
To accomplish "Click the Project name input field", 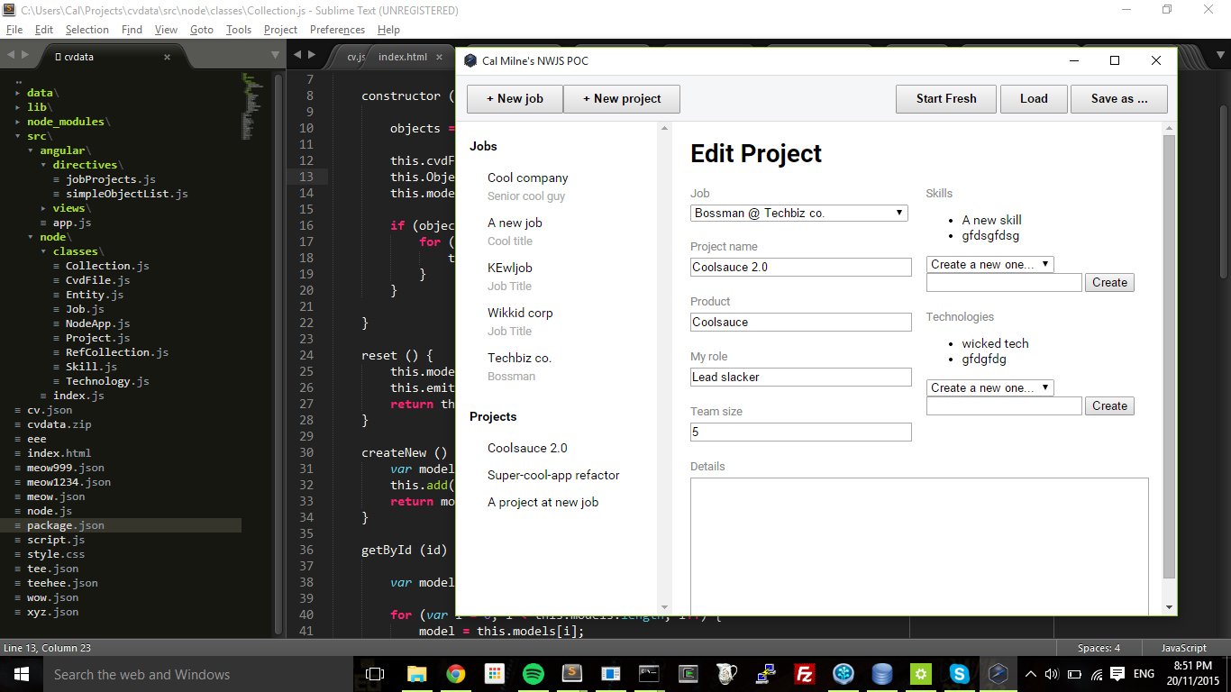I will 800,267.
